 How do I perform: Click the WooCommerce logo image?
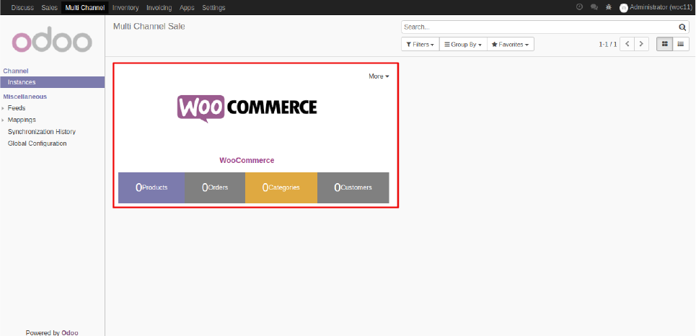247,108
